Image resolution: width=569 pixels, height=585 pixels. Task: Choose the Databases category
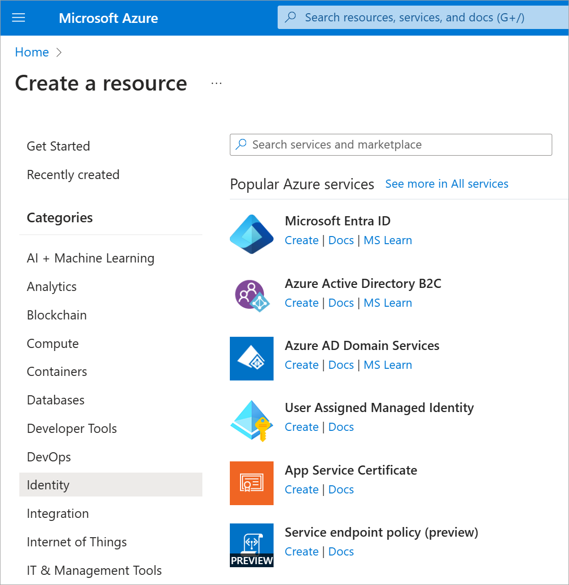(x=56, y=400)
